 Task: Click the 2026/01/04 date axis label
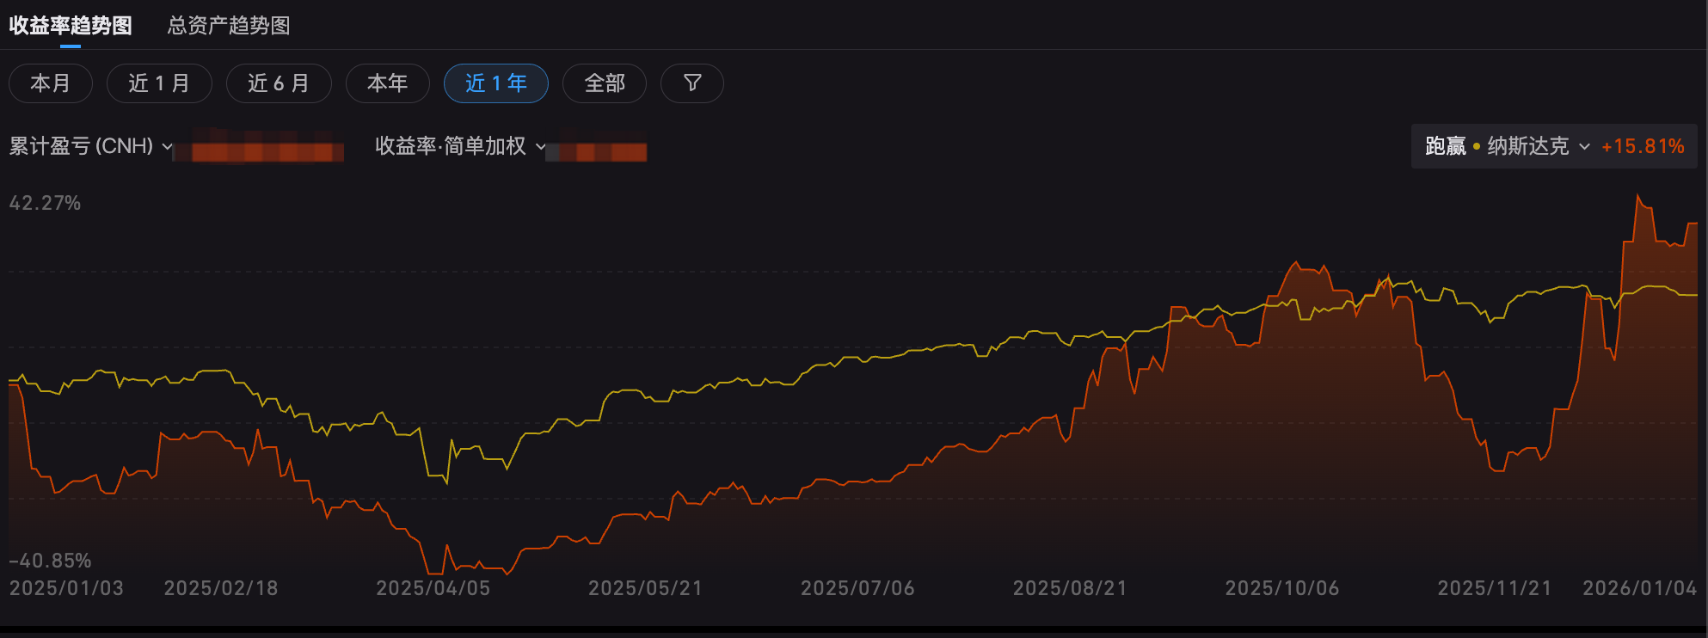(1639, 588)
